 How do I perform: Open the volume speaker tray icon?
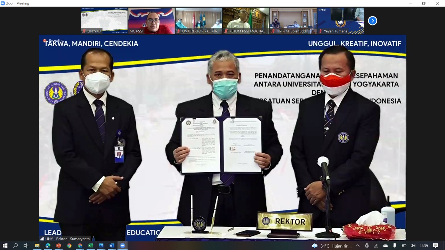[413, 246]
